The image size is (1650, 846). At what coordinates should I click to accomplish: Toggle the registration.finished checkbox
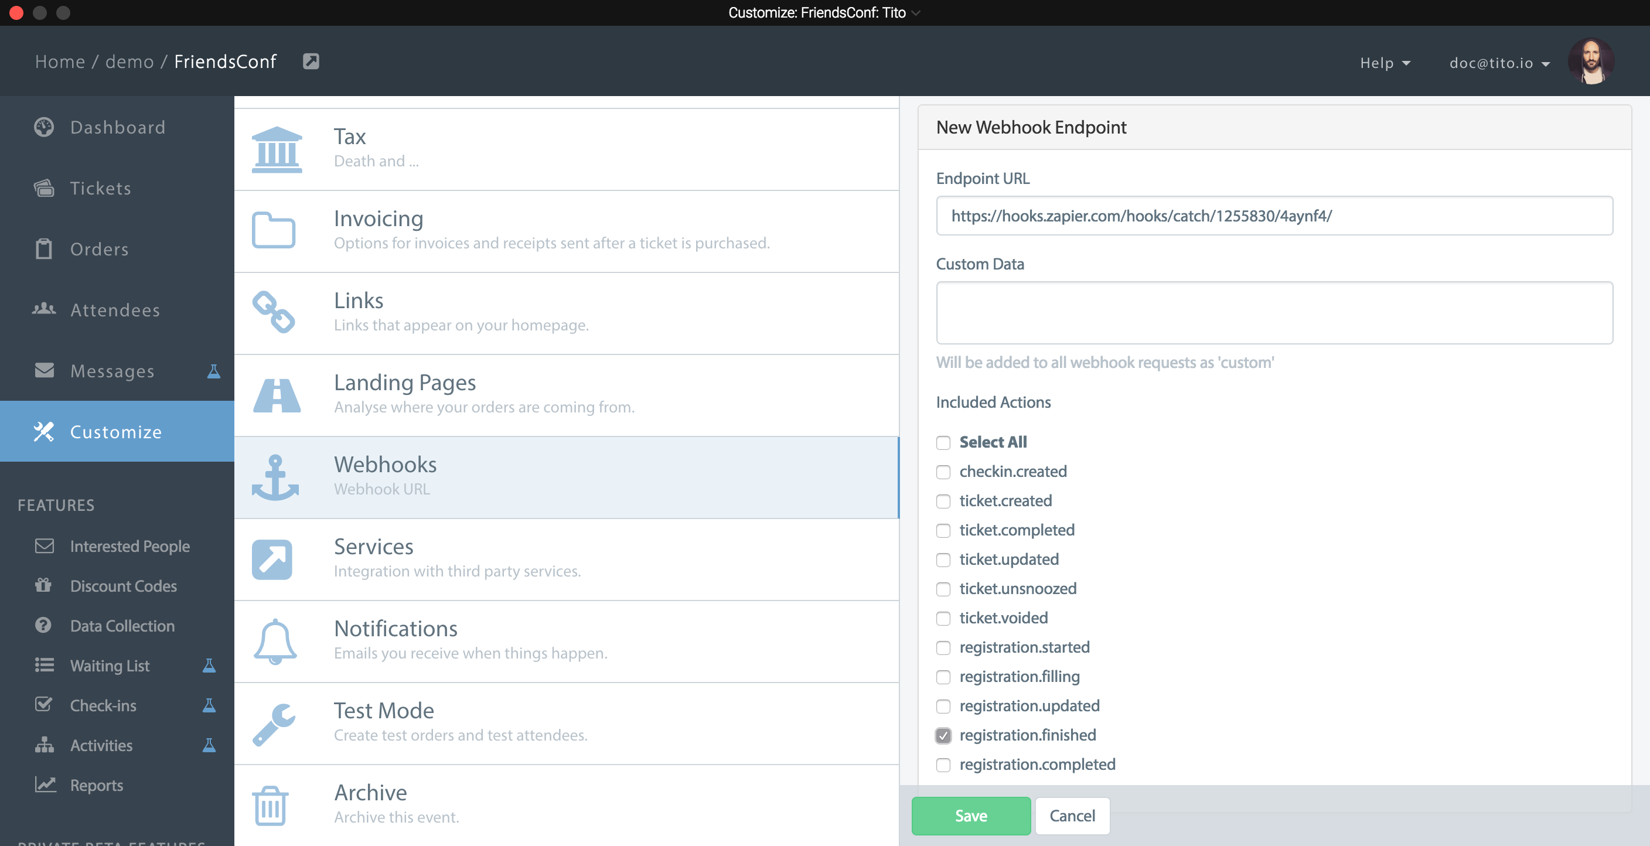point(942,735)
